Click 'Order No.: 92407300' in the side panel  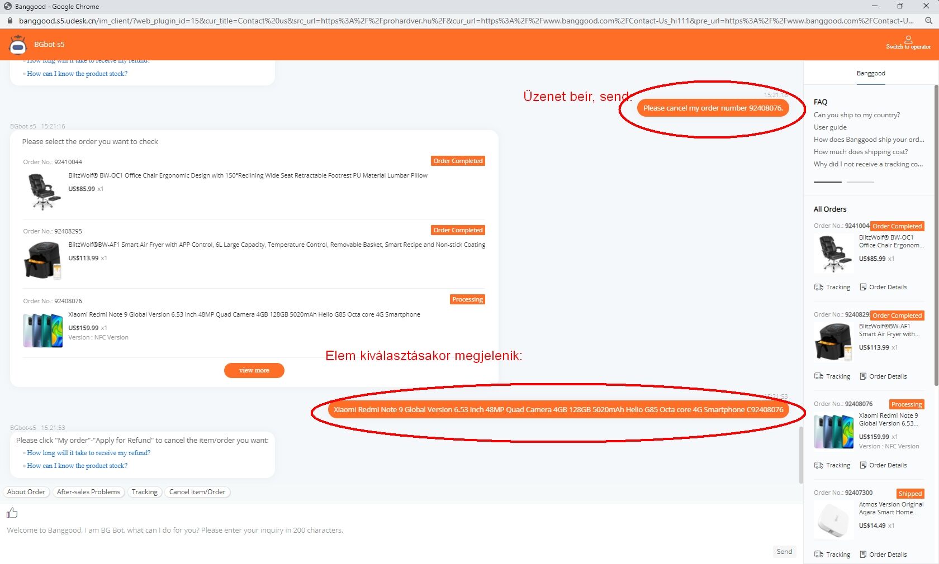tap(843, 493)
